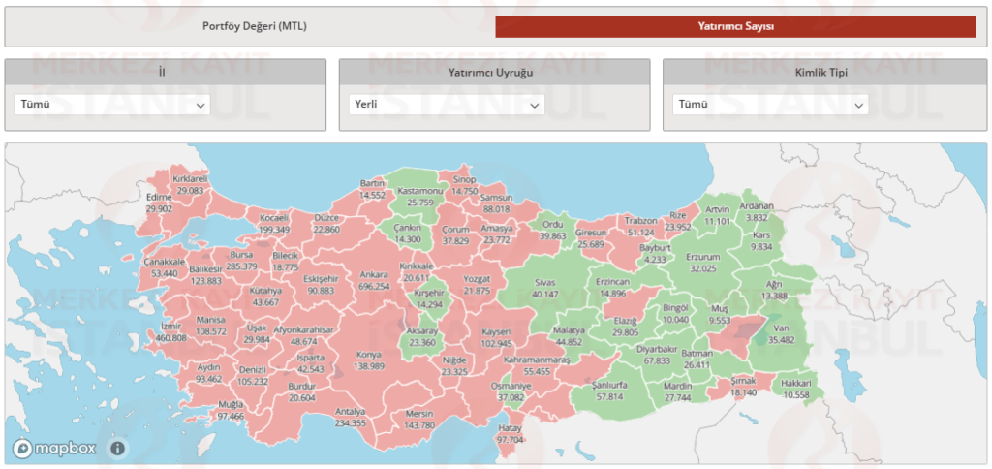Select the Yatırımcı Sayısı tab
The height and width of the screenshot is (469, 992).
[736, 26]
